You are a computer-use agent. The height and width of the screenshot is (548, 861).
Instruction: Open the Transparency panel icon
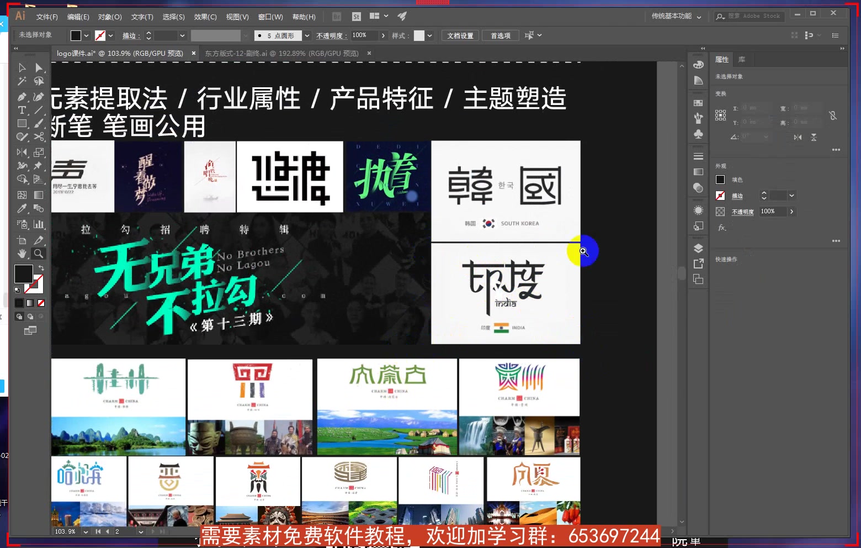click(698, 188)
